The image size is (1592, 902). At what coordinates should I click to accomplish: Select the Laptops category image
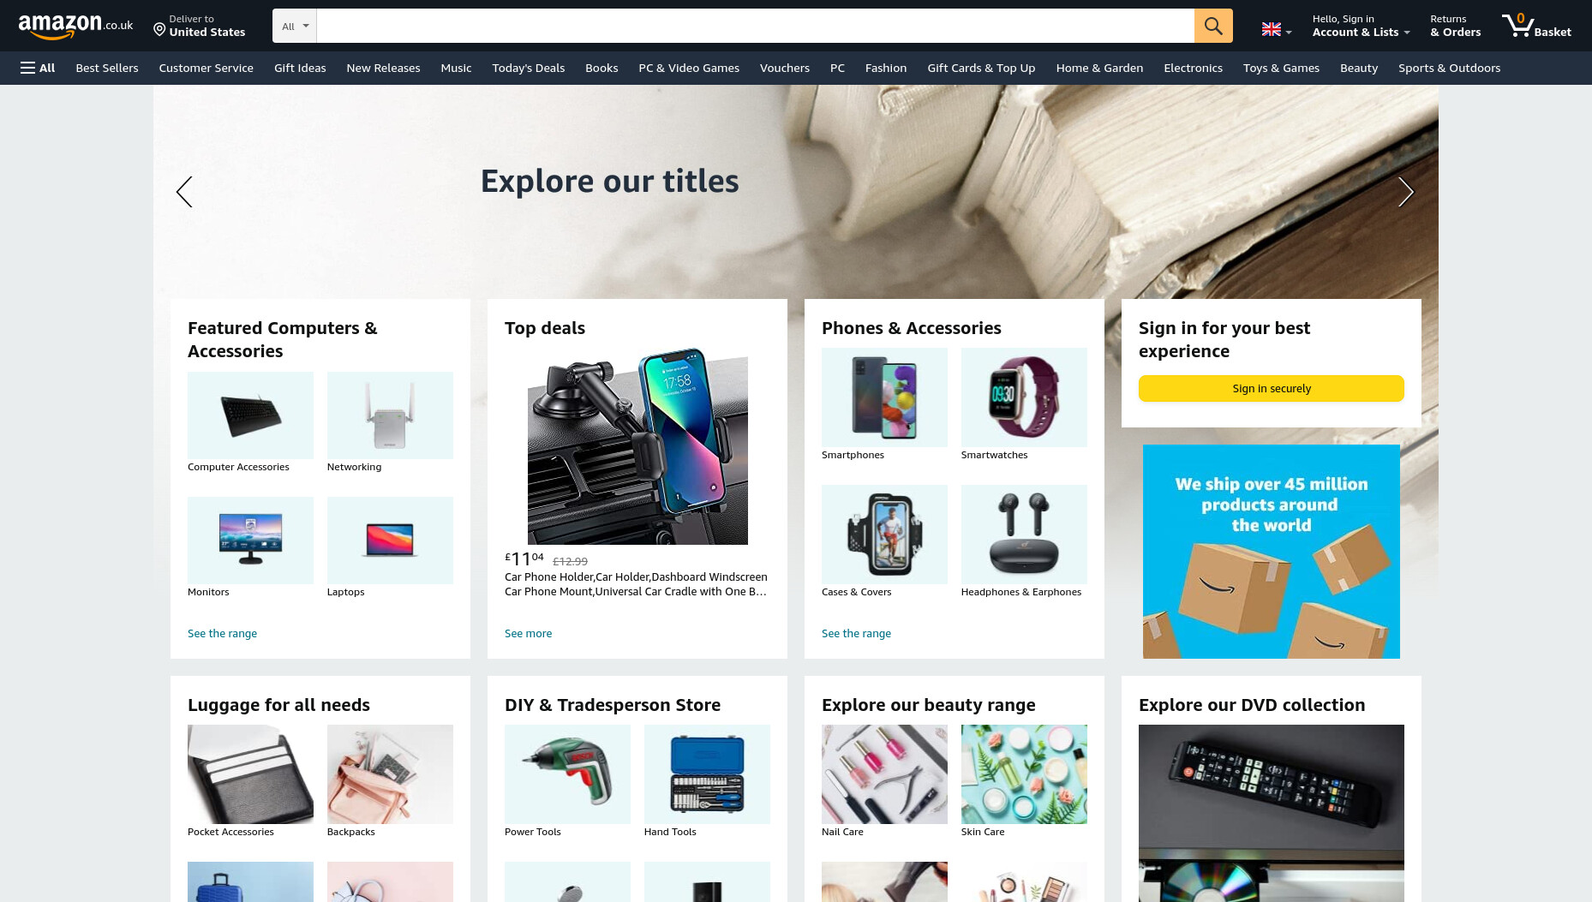[x=390, y=541]
